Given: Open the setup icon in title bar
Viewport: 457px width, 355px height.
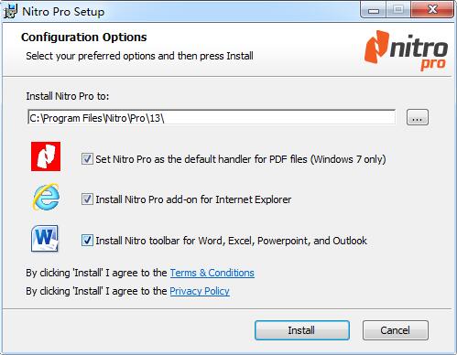Looking at the screenshot, I should [x=11, y=11].
